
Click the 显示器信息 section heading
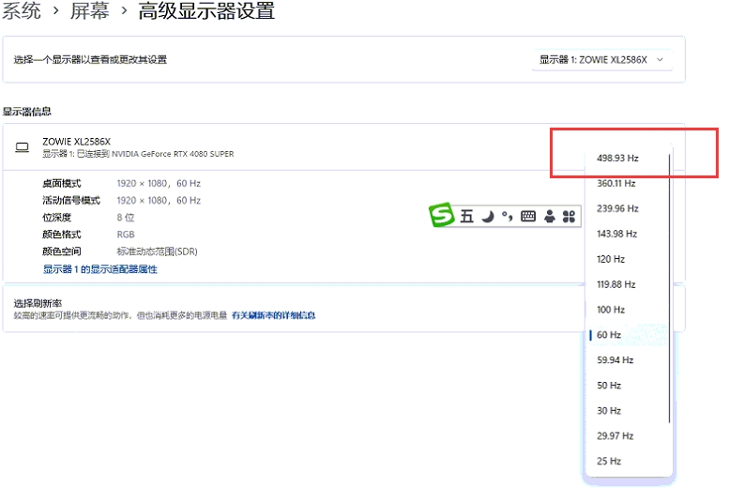[x=27, y=112]
